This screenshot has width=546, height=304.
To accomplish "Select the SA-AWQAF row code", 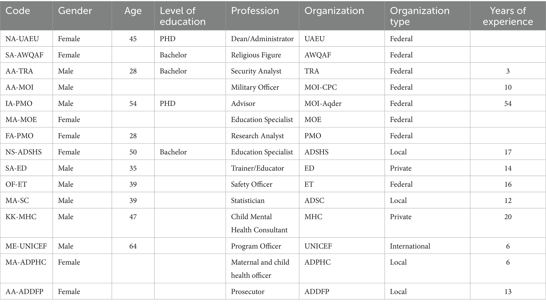I will [24, 55].
